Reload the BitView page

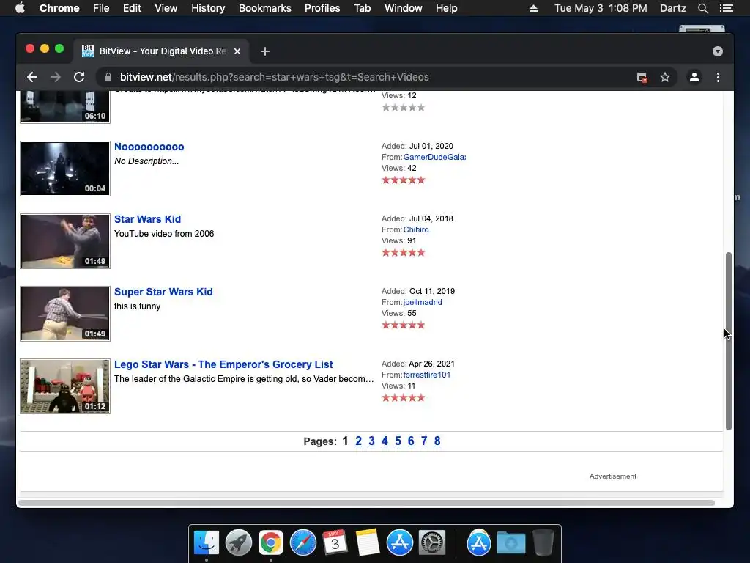79,77
